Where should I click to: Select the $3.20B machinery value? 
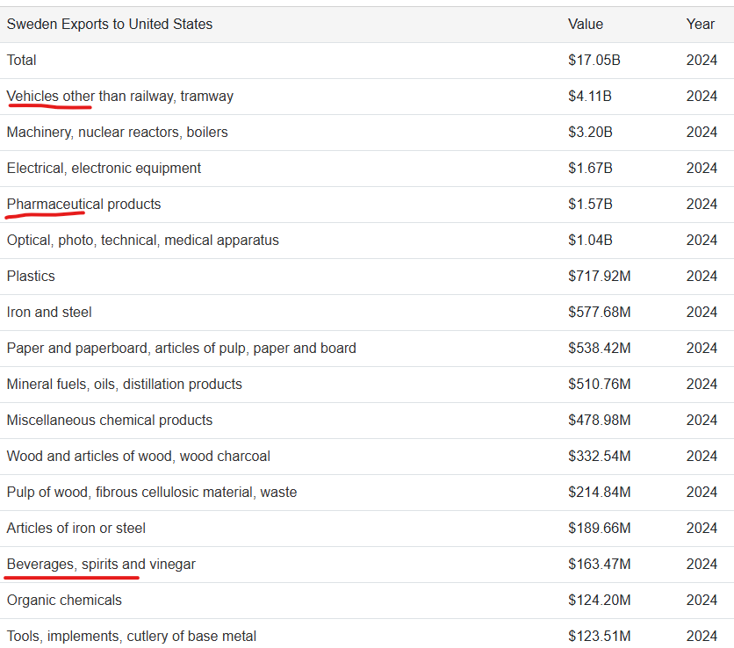[590, 132]
